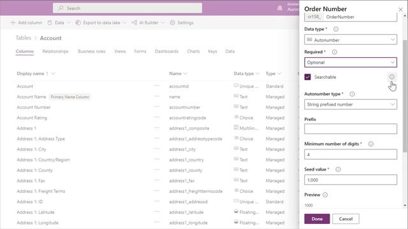Viewport: 408px width, 229px height.
Task: Show info for Minimum number of digits
Action: point(371,144)
